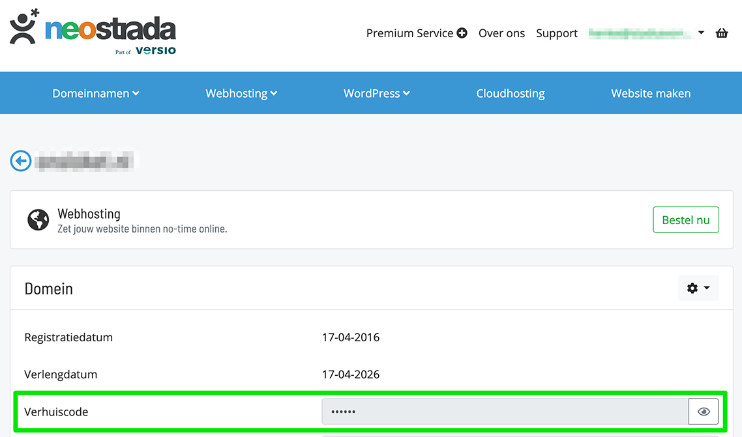Open the account dropdown caret

pos(701,33)
